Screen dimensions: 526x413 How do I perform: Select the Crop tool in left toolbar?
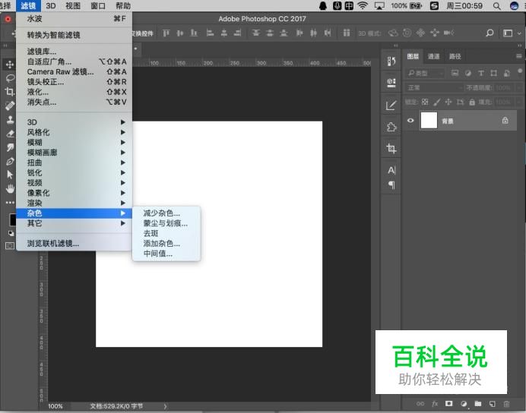[x=10, y=91]
